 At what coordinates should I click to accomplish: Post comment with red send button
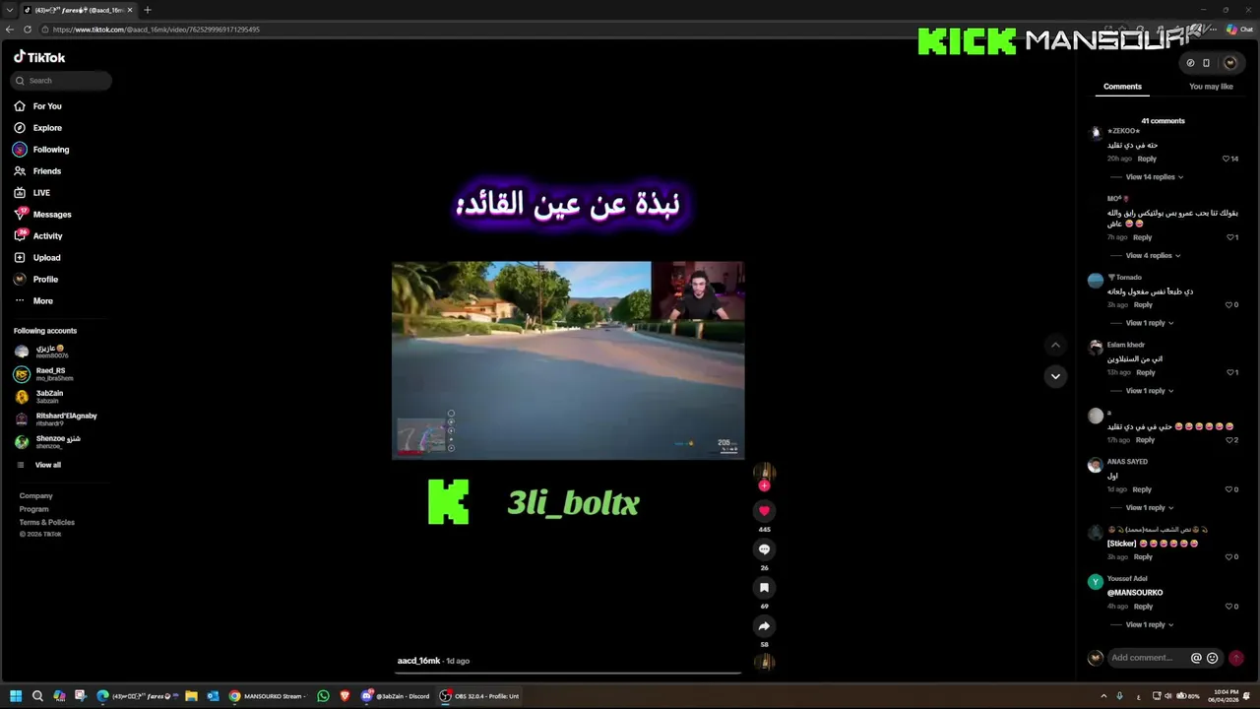[x=1236, y=658]
